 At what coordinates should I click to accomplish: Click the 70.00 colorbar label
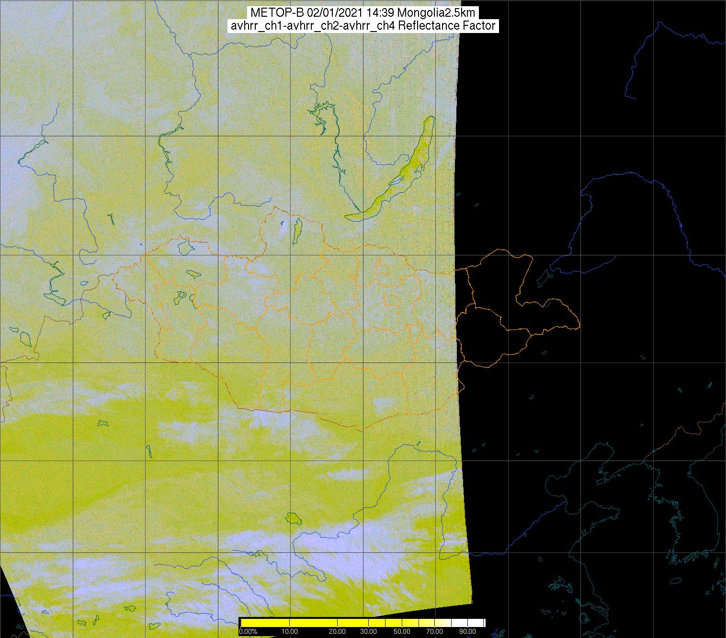point(434,631)
